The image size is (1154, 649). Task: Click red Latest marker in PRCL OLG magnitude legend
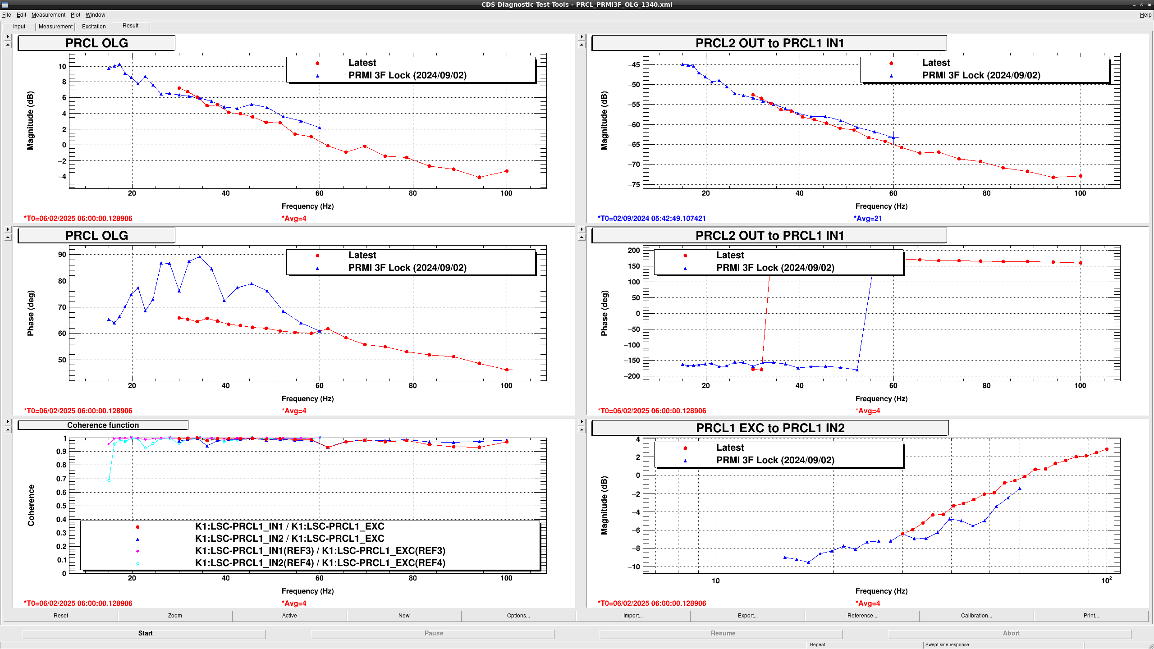[x=317, y=63]
